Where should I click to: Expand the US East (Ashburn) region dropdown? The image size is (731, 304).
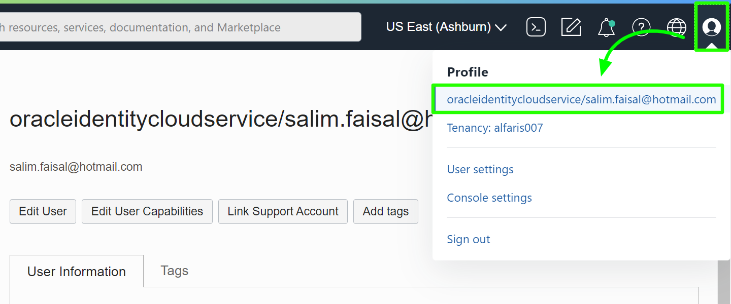(x=446, y=27)
